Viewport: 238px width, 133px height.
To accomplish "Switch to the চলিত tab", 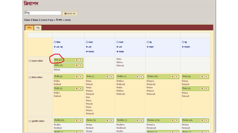I will pos(29,28).
